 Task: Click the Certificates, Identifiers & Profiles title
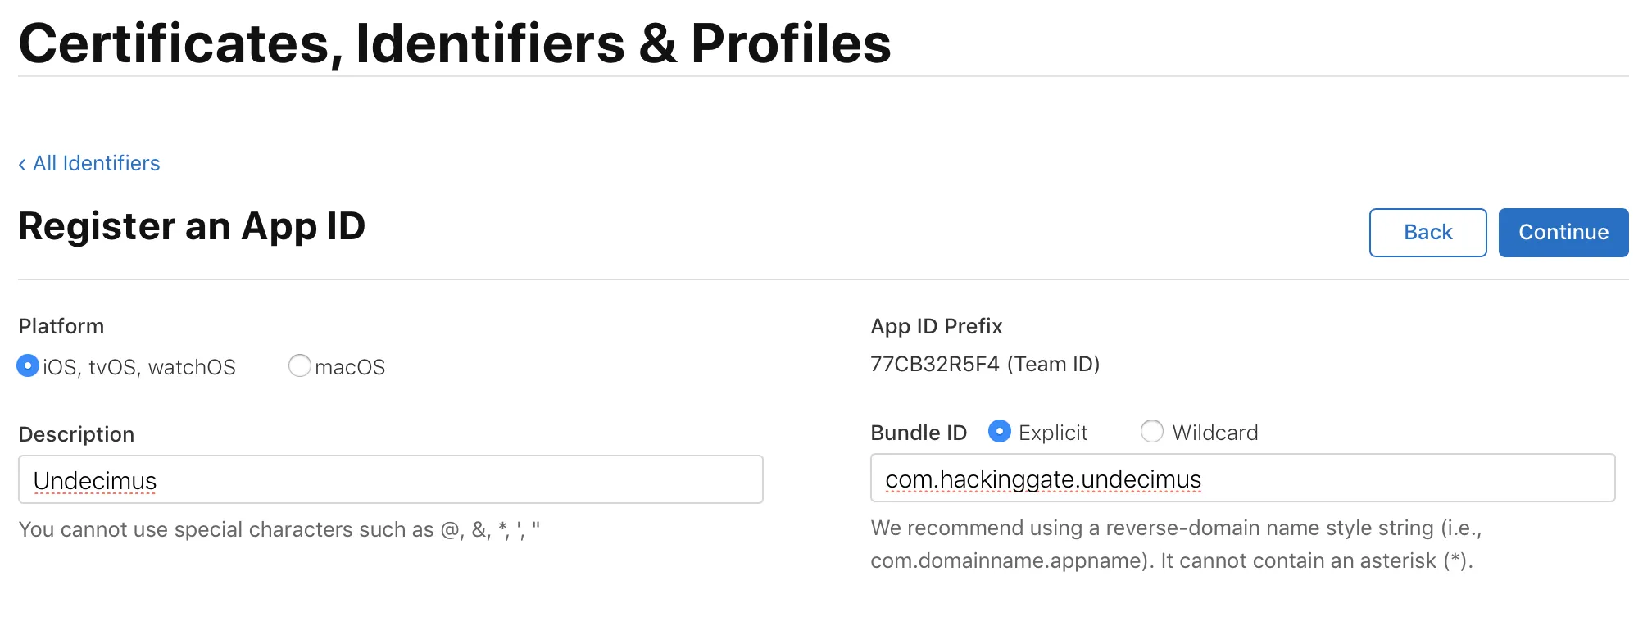(x=455, y=43)
